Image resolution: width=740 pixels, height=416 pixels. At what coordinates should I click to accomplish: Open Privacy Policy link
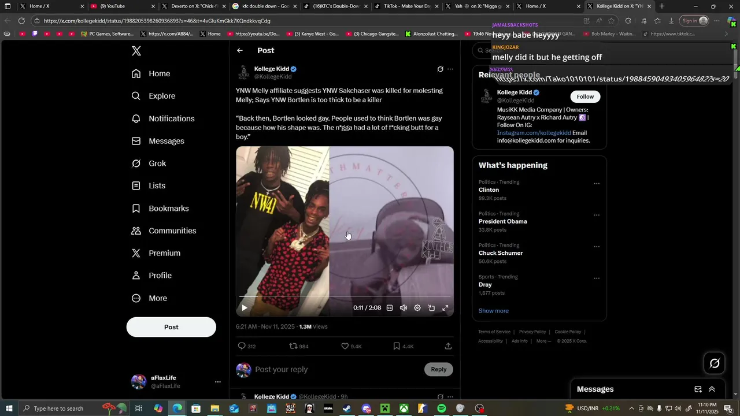(x=532, y=332)
